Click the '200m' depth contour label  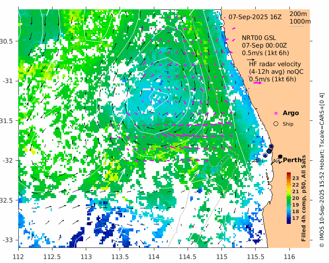(298, 14)
